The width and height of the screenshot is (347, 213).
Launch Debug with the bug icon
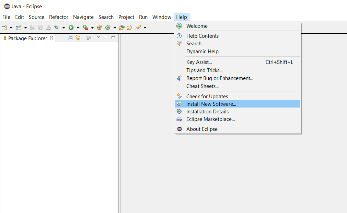click(57, 27)
